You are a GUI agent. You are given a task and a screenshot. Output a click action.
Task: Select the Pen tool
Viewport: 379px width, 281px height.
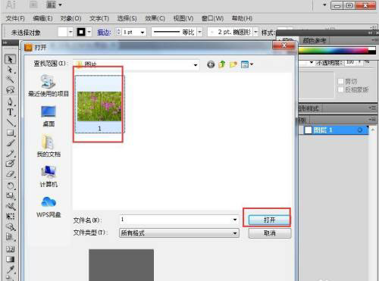10,101
